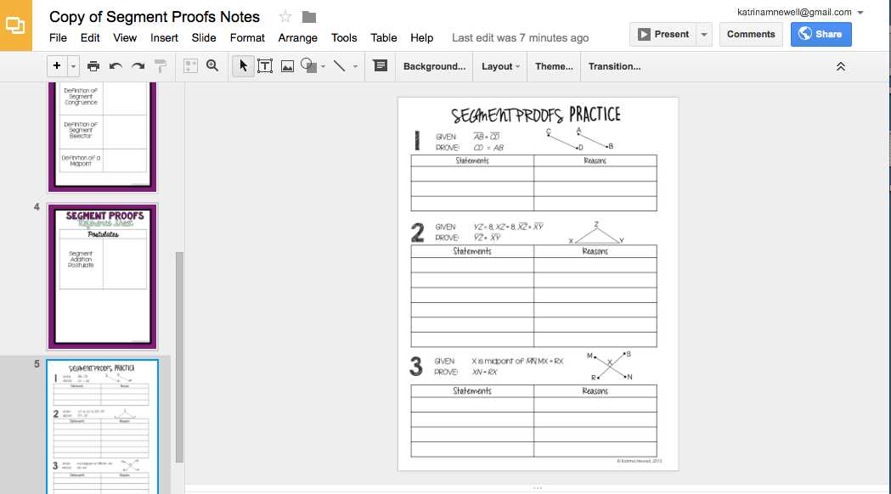Click the filmstrip vertical scrollbar
The width and height of the screenshot is (891, 494).
[x=179, y=357]
